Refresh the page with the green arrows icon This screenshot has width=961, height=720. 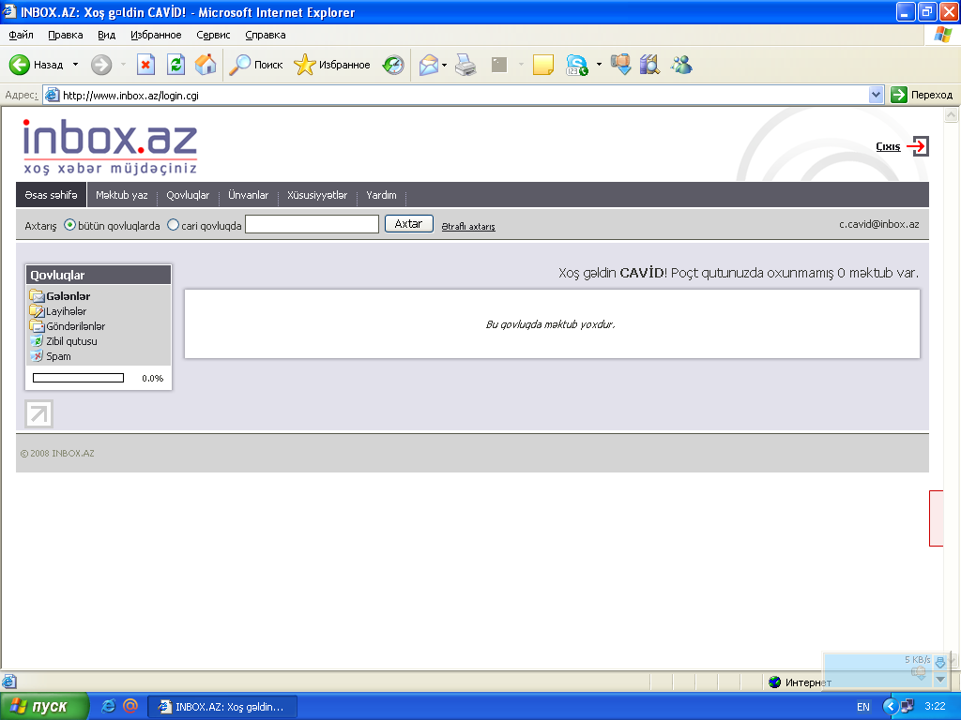175,65
